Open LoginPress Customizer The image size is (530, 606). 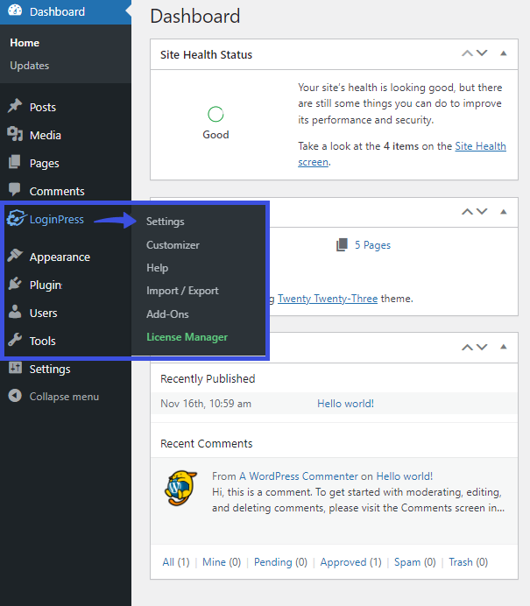(x=173, y=245)
